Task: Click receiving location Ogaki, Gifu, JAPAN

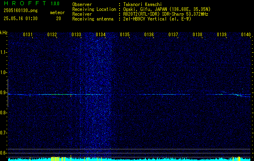Action: [145, 9]
